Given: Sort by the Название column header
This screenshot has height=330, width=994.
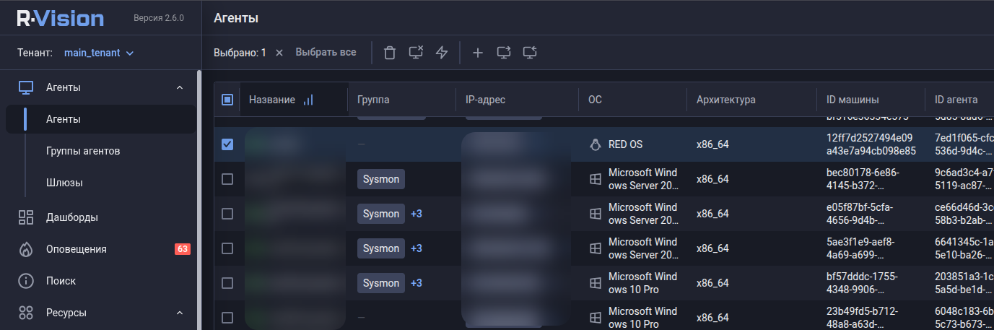Looking at the screenshot, I should pos(272,100).
